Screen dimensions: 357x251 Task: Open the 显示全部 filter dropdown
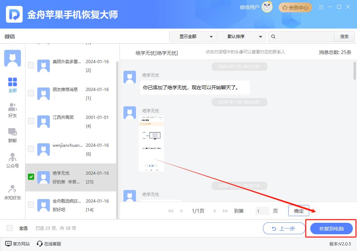[193, 36]
